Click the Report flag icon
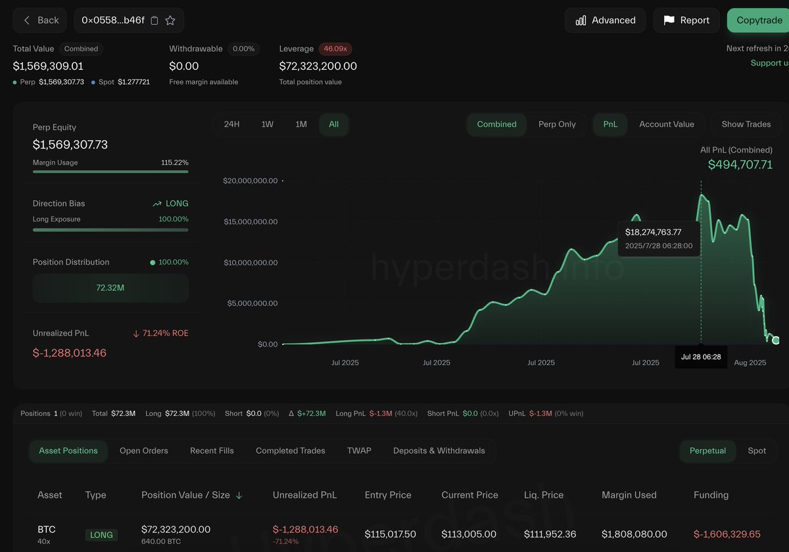This screenshot has width=789, height=552. coord(669,20)
